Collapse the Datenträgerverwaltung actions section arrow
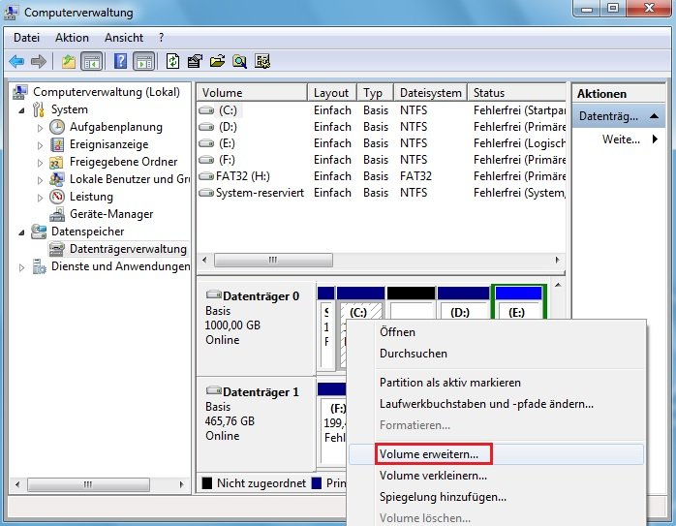Viewport: 676px width, 526px height. pos(654,116)
